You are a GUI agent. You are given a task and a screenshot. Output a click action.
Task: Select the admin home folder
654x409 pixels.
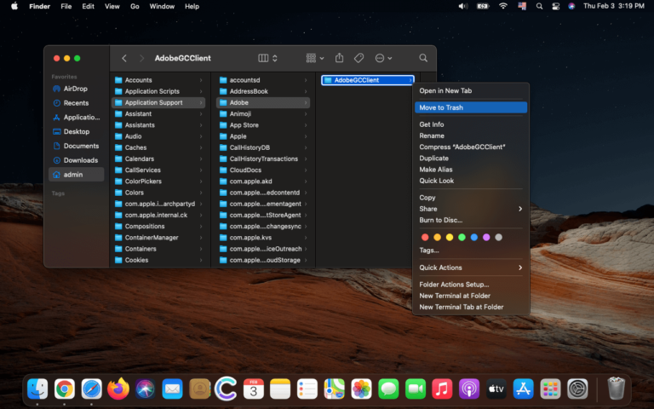click(77, 175)
